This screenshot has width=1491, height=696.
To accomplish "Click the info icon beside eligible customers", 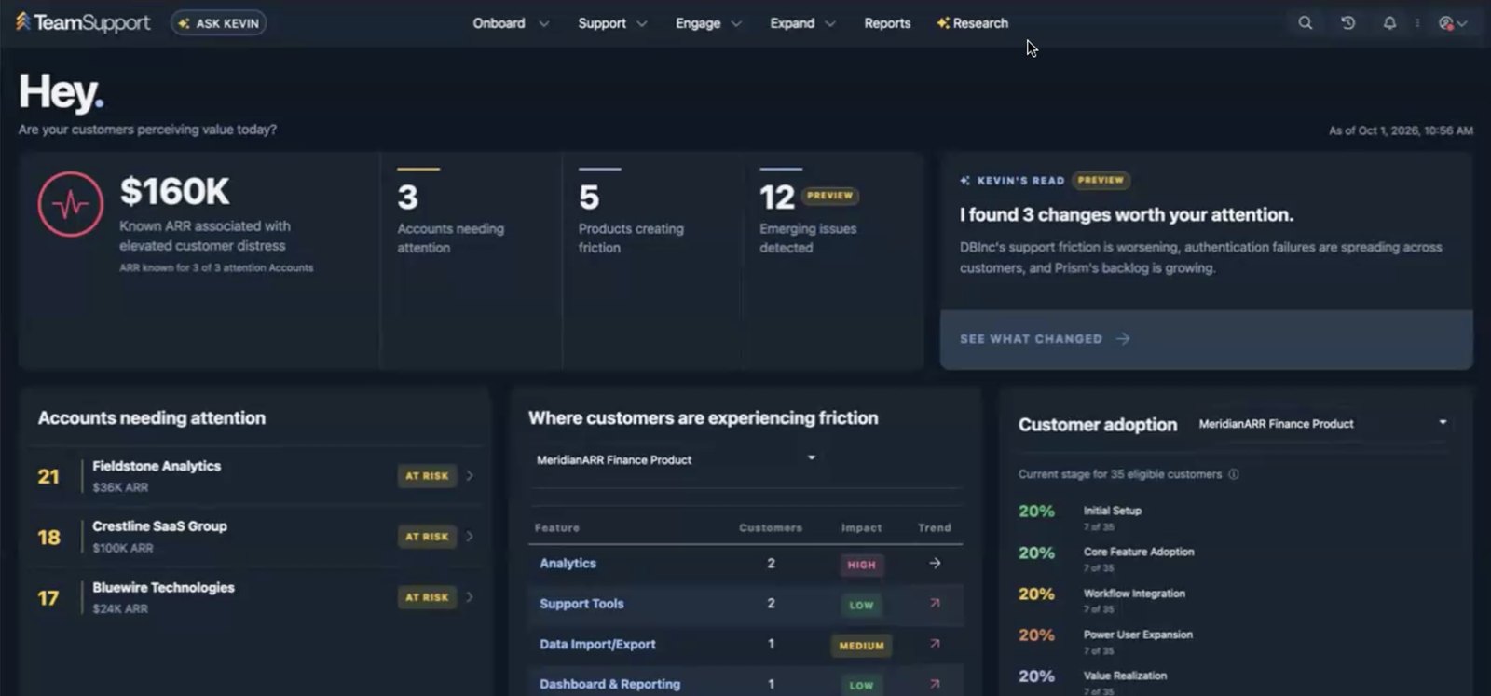I will [x=1234, y=474].
